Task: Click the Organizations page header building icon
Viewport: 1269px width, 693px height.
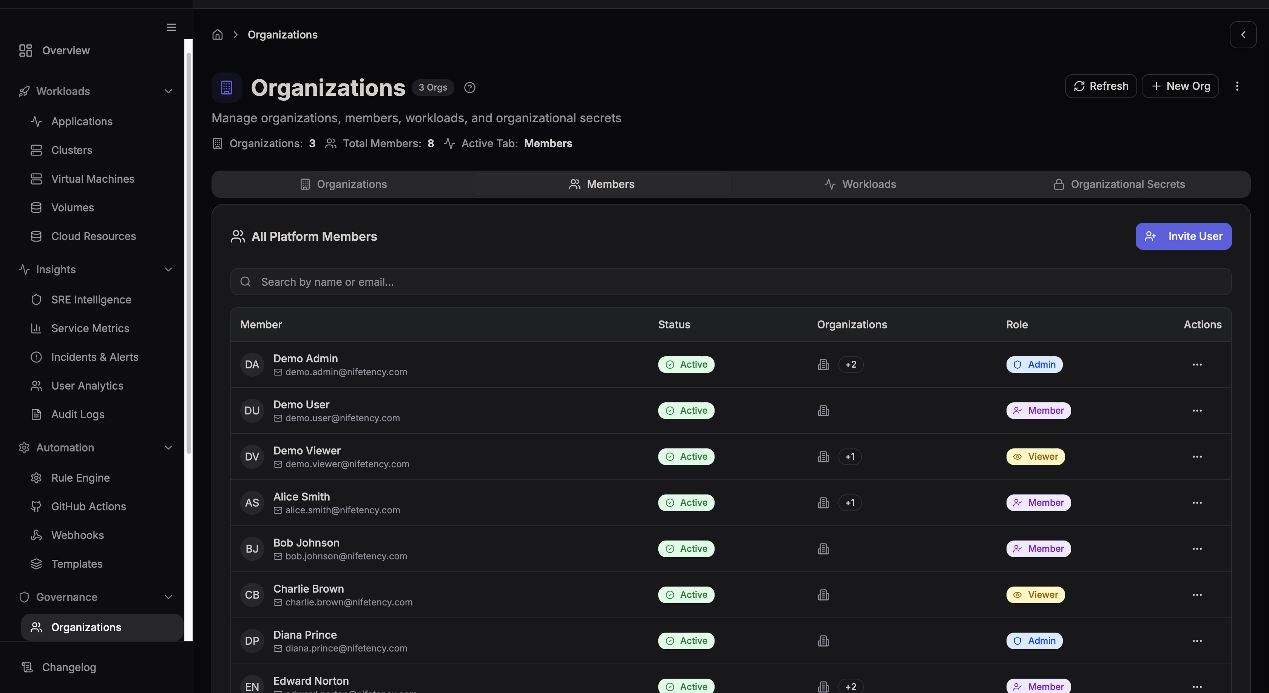Action: click(226, 87)
